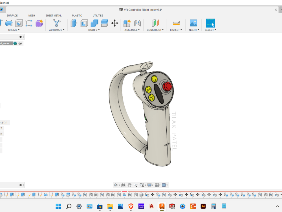Switch to the SURFACE tab
282x212 pixels.
12,16
